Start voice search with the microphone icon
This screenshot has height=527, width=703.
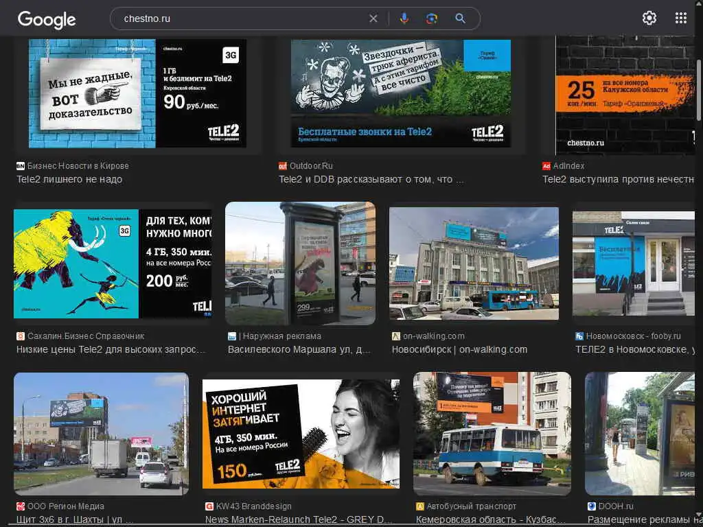click(404, 19)
